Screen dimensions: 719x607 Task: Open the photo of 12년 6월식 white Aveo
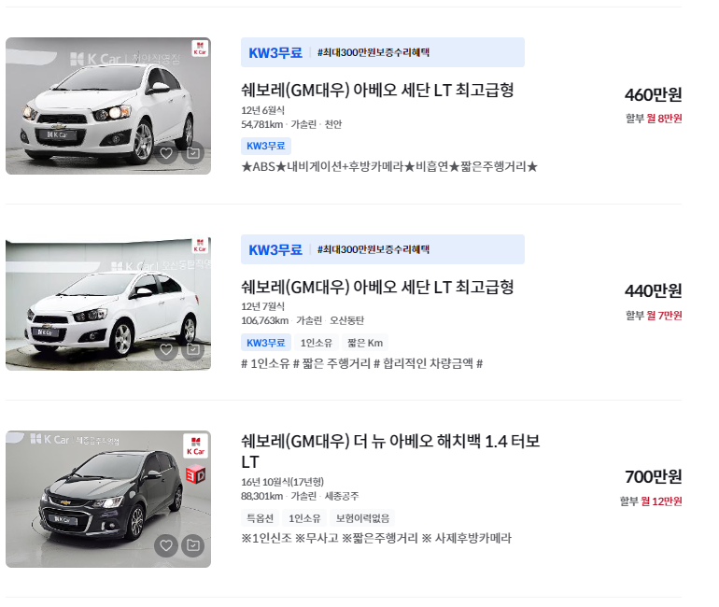(x=108, y=106)
